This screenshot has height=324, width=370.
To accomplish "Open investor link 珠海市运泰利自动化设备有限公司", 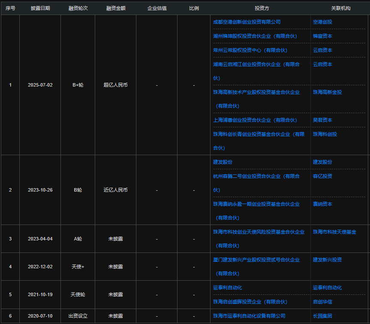I will [x=249, y=316].
